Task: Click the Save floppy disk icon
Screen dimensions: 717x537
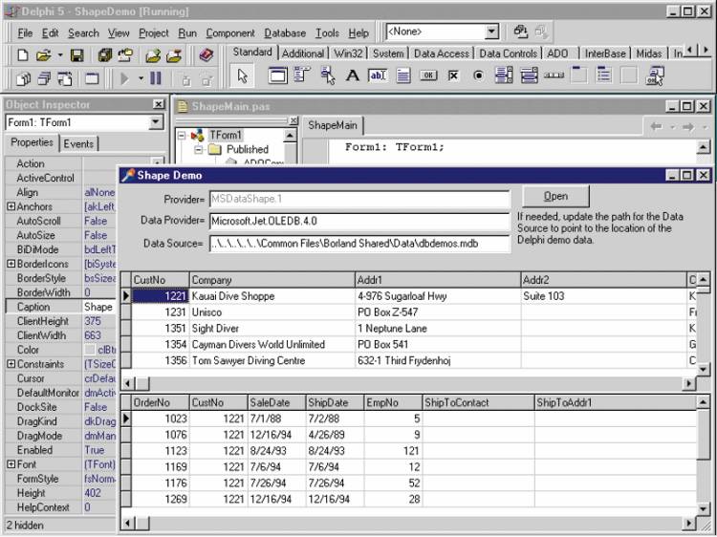Action: (x=76, y=55)
